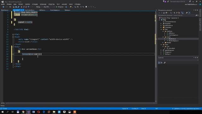Click Alphabetical sort icon in Properties panel
The image size is (202, 114).
click(x=162, y=63)
